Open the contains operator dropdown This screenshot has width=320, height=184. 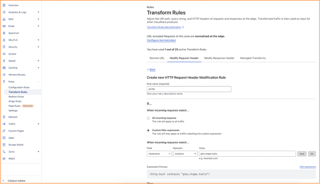click(185, 154)
